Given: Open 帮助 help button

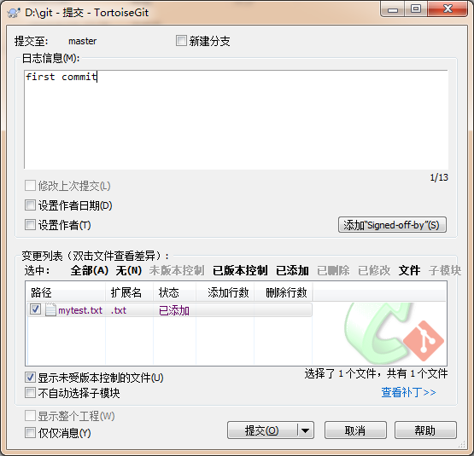Looking at the screenshot, I should click(425, 430).
